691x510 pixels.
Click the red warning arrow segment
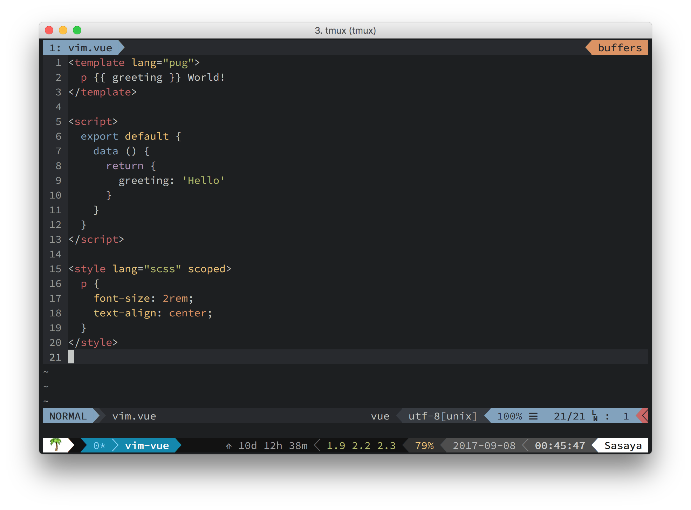pos(643,416)
